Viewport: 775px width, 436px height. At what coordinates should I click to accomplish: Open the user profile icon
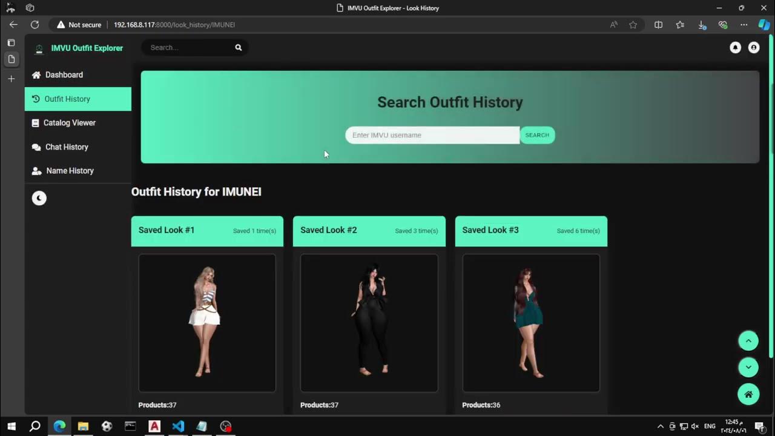click(x=754, y=47)
